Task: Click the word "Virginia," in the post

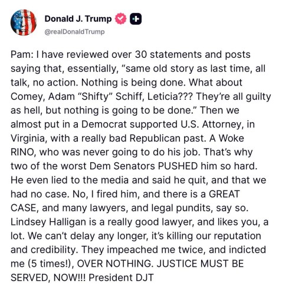Action: [29, 139]
